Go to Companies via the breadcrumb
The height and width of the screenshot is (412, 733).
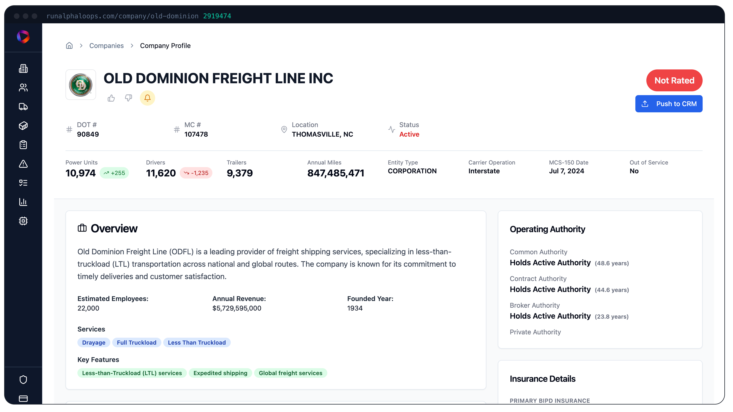(106, 46)
